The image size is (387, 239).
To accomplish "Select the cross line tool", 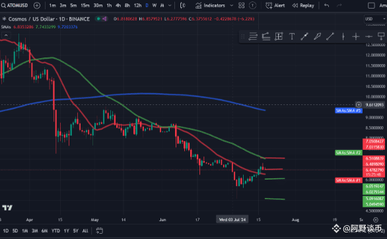I will [356, 36].
